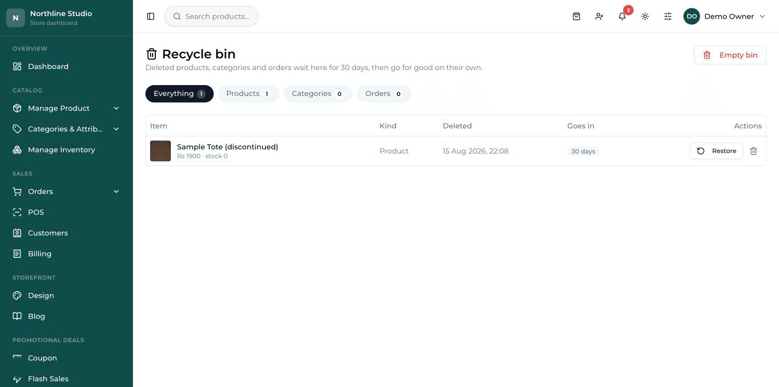
Task: Click the Recycle bin heading trash icon
Action: (152, 54)
